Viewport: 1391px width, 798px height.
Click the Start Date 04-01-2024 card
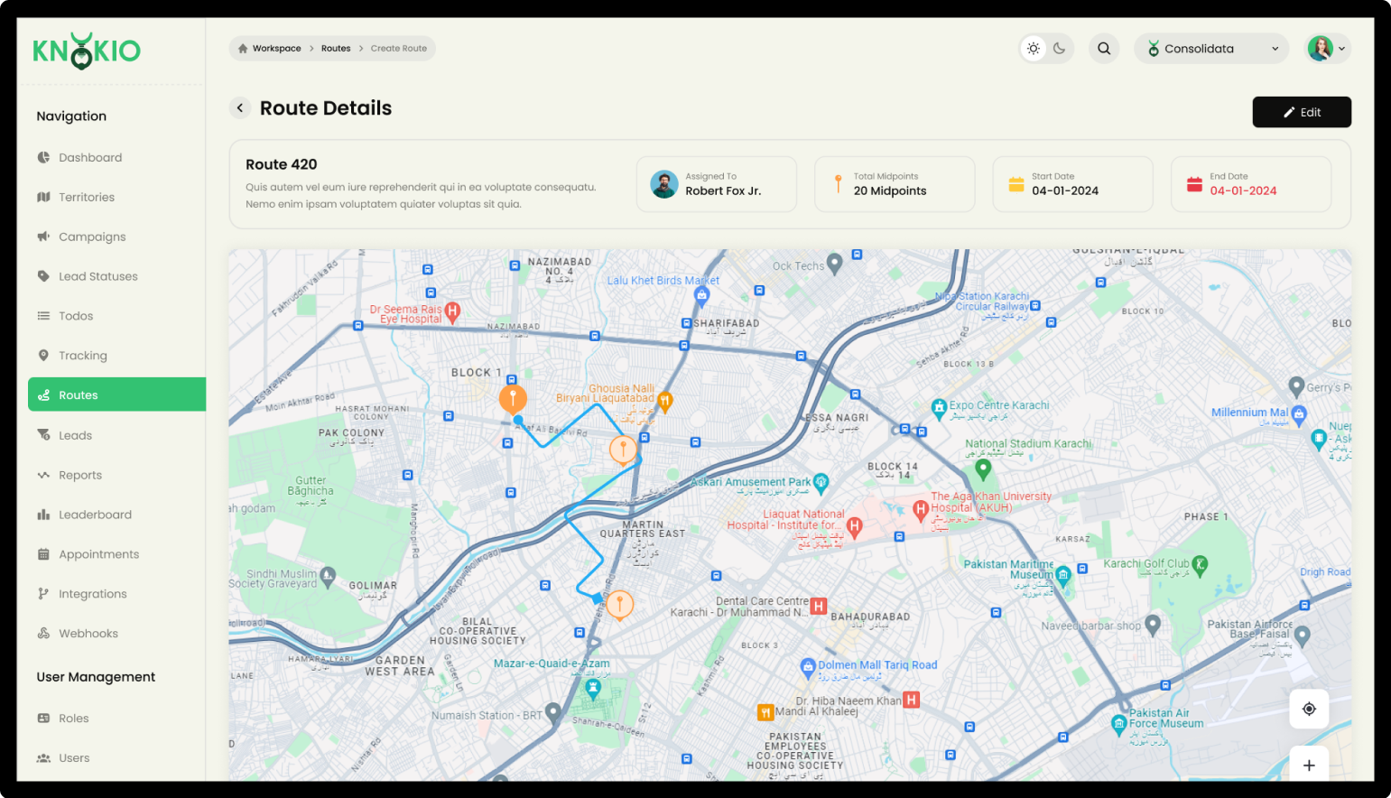click(x=1072, y=184)
